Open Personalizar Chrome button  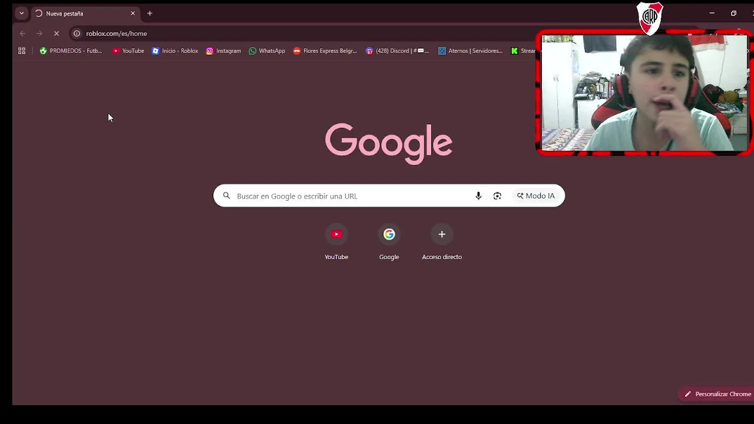716,394
